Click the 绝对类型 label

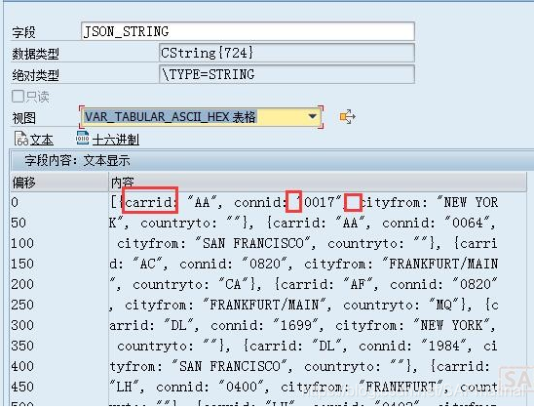click(x=36, y=75)
